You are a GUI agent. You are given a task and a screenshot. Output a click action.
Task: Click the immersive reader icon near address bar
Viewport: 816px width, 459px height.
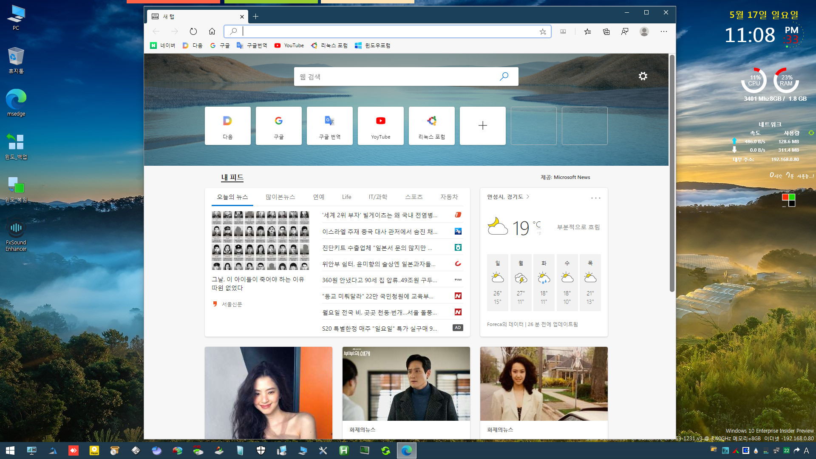563,31
